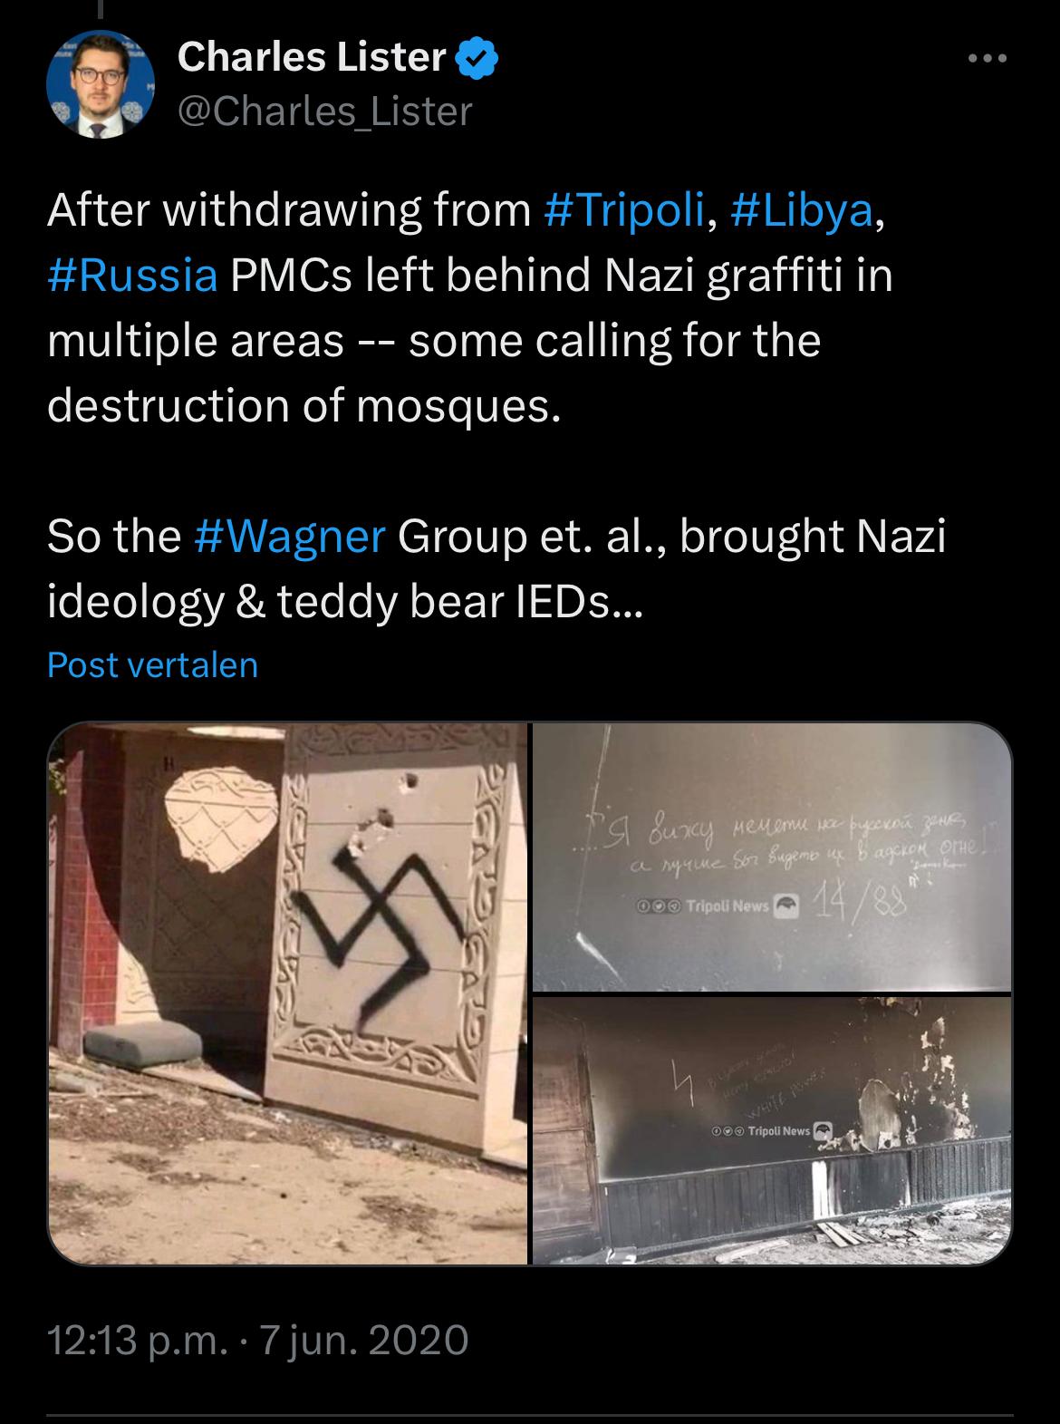Open the @Charles_Lister handle link

click(325, 111)
